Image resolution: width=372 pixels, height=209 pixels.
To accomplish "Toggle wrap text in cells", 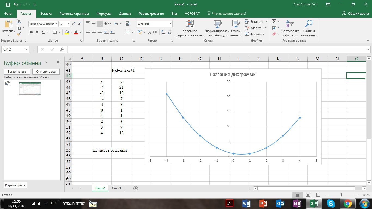I will click(x=128, y=24).
